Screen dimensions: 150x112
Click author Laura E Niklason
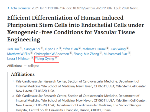(x=19, y=59)
